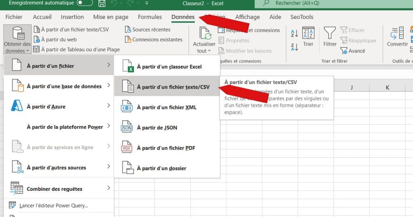Click the save diskette icon
The width and height of the screenshot is (413, 217).
(x=102, y=3)
